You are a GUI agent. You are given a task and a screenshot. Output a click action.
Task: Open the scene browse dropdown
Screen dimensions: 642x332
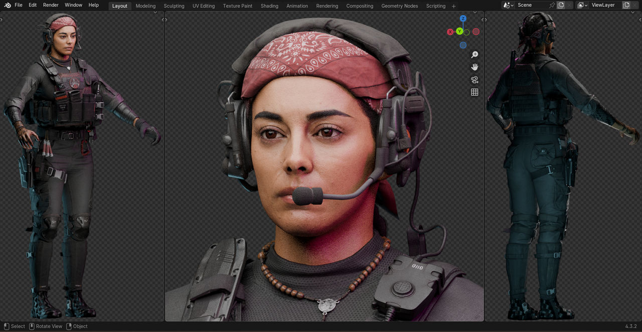tap(509, 5)
